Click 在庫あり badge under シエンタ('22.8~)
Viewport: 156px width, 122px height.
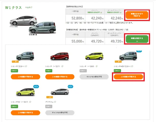click(x=15, y=71)
